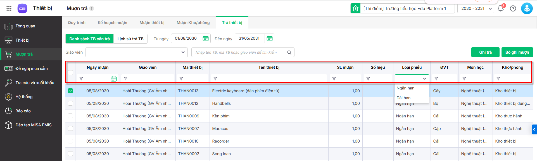This screenshot has height=161, width=537.
Task: Click Kho/phòng column filter funnel
Action: coord(498,79)
